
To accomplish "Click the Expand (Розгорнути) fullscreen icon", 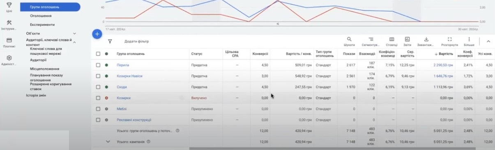I will click(x=449, y=39).
